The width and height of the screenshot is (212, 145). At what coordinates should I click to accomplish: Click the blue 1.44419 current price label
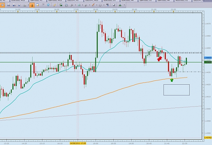(x=208, y=58)
